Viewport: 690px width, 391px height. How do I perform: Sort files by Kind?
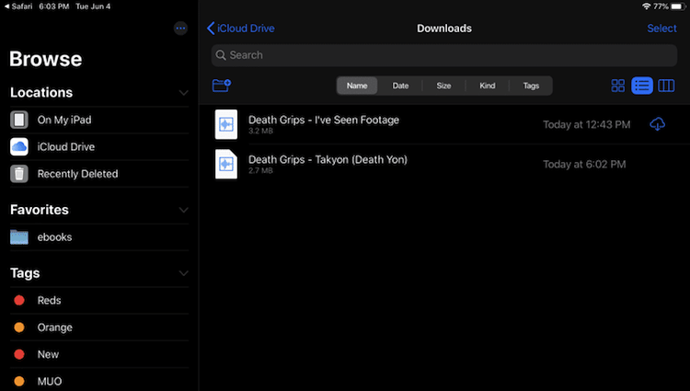487,86
